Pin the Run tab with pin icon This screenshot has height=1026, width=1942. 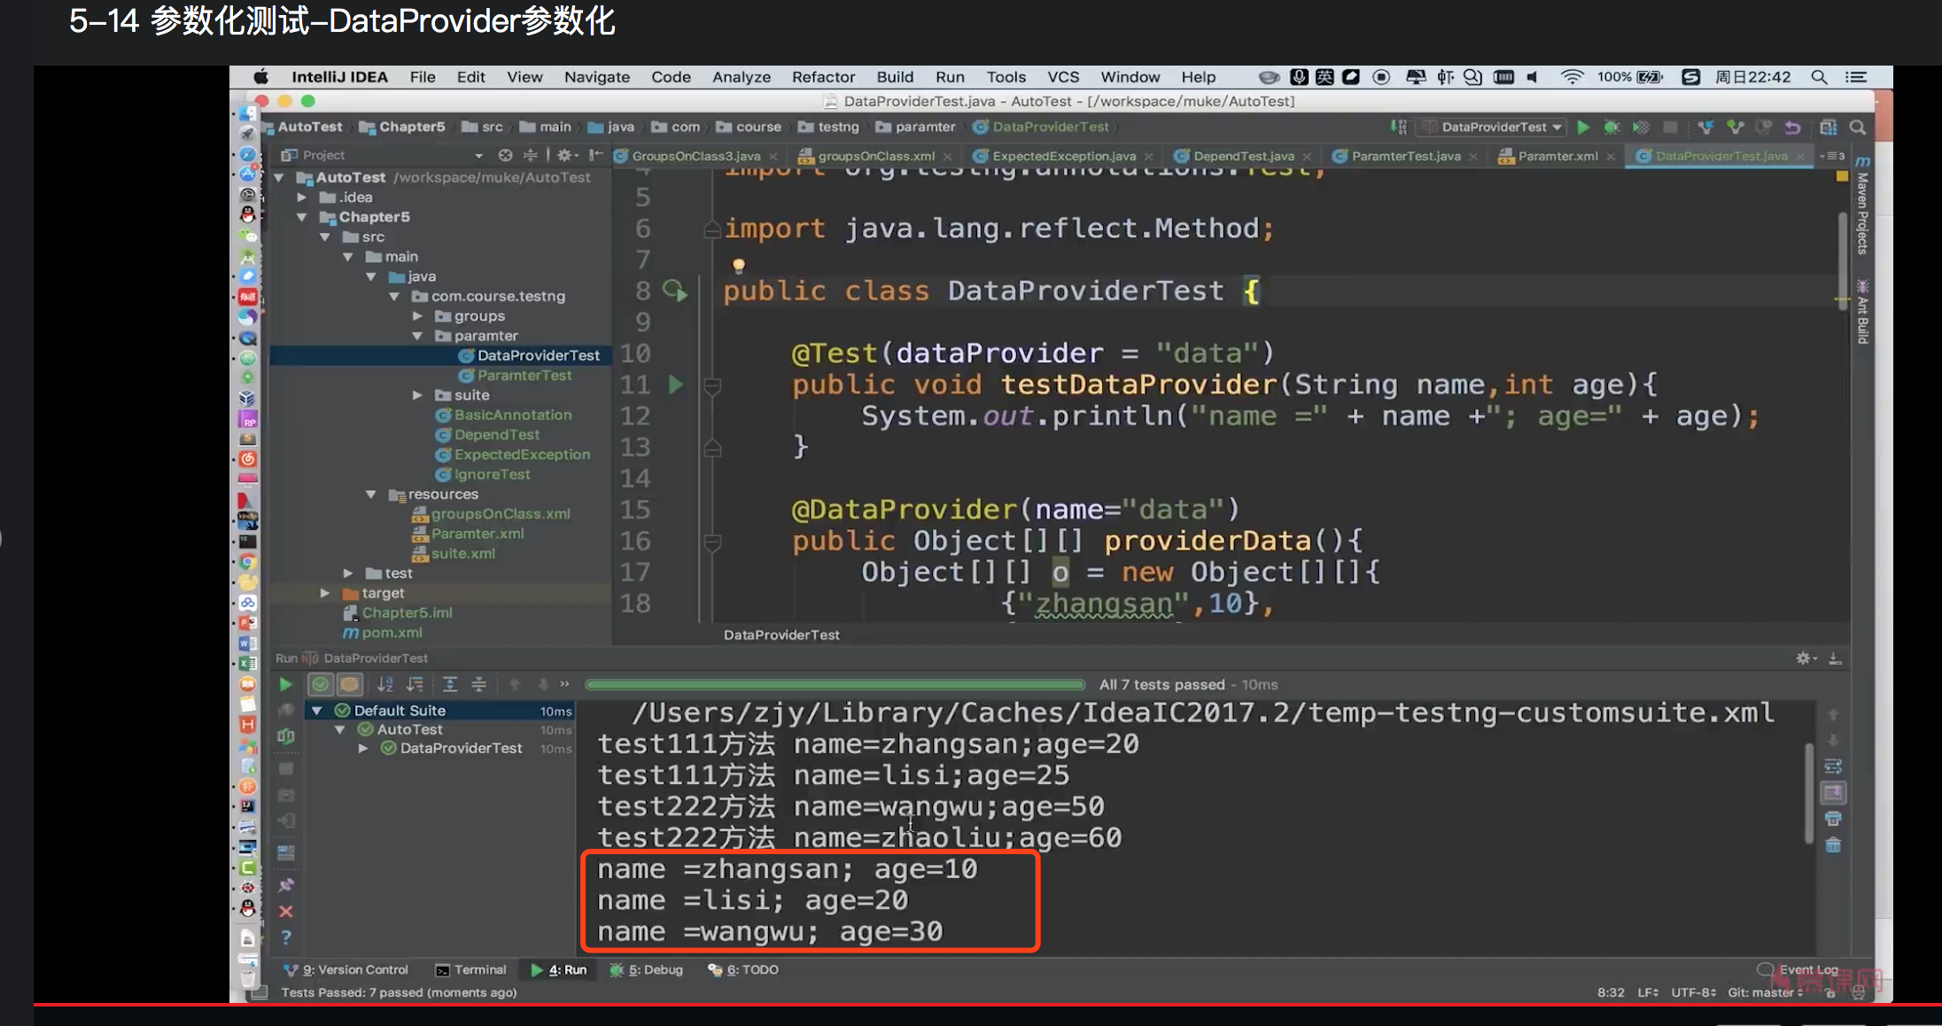coord(285,884)
